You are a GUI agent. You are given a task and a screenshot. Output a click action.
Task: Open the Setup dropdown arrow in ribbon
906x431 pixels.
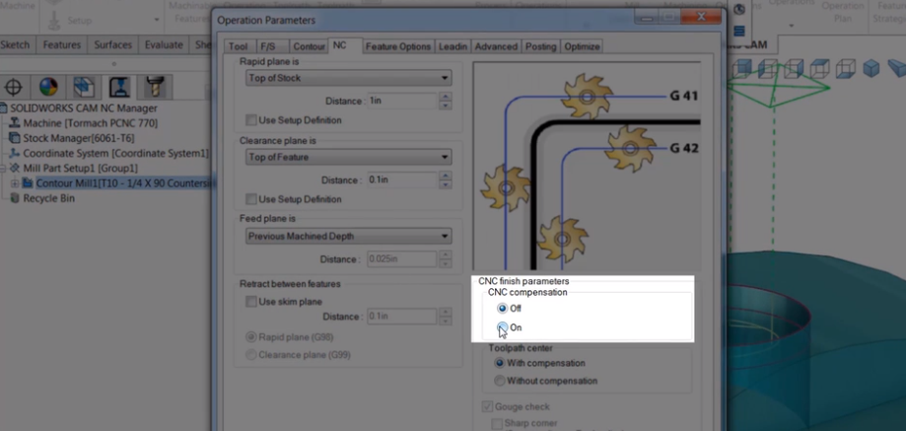click(x=157, y=21)
